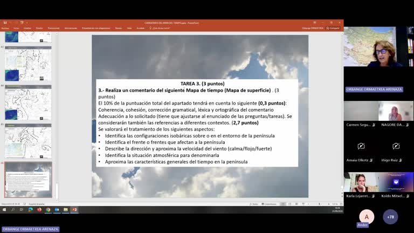Image resolution: width=414 pixels, height=233 pixels.
Task: Click the Save icon in PowerPoint title bar
Action: click(5, 23)
